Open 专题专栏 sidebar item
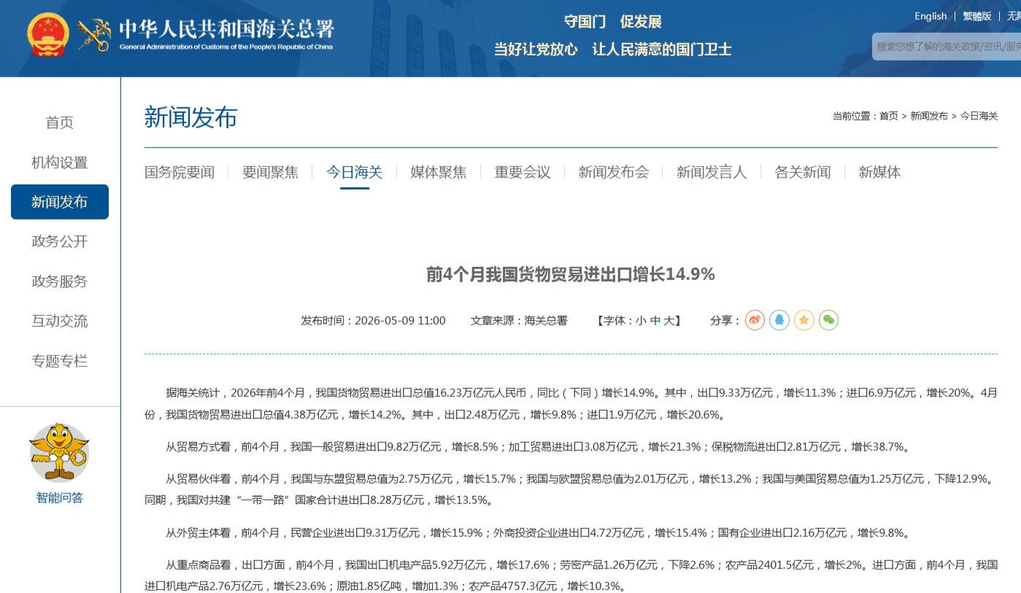 coord(60,361)
